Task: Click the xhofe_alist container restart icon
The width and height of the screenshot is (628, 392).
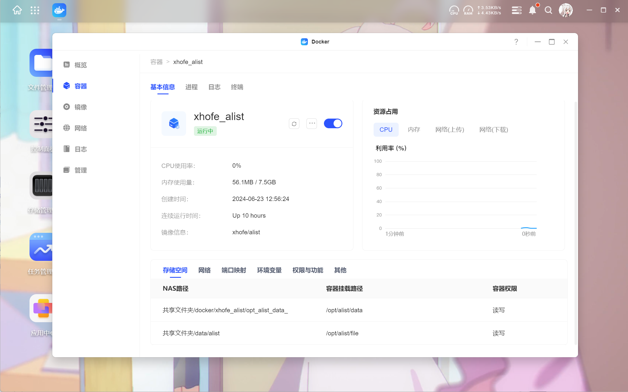Action: click(294, 123)
